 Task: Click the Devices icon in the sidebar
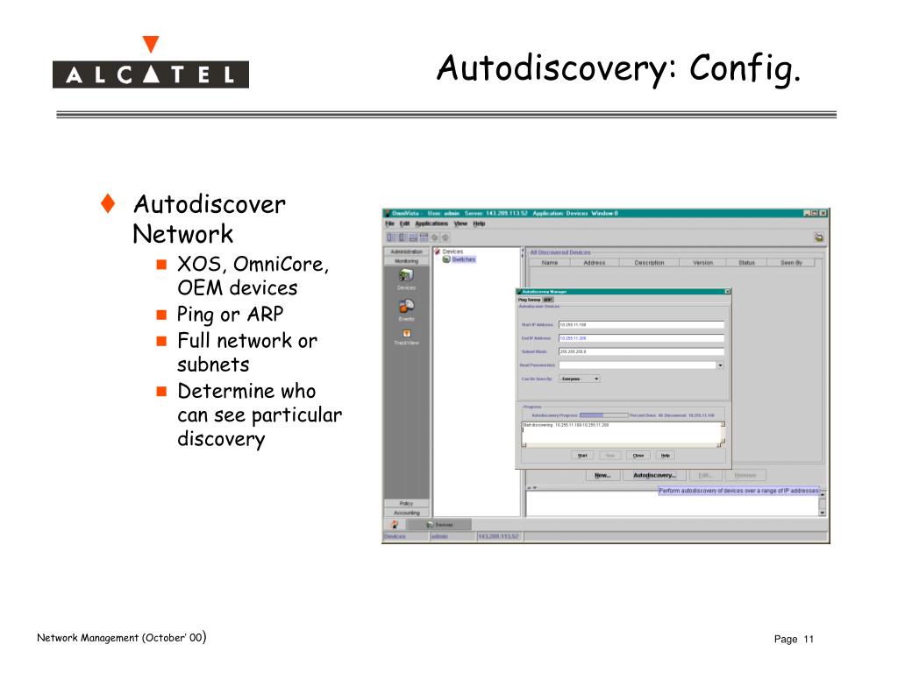(406, 275)
